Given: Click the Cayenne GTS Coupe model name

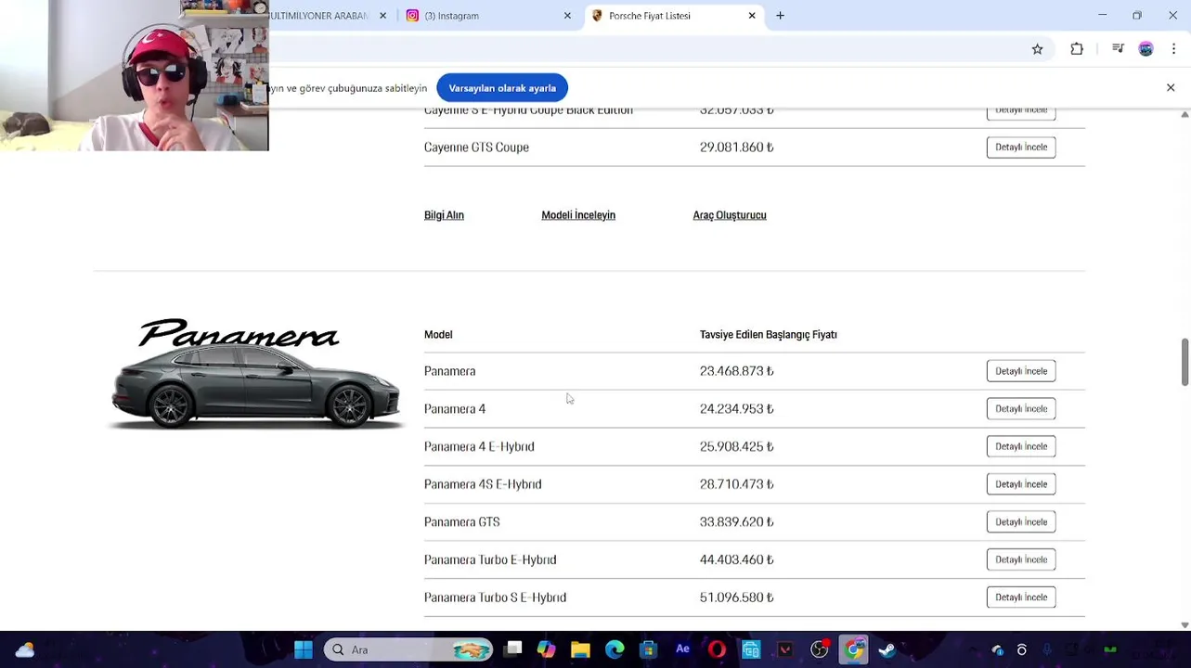Looking at the screenshot, I should tap(476, 148).
